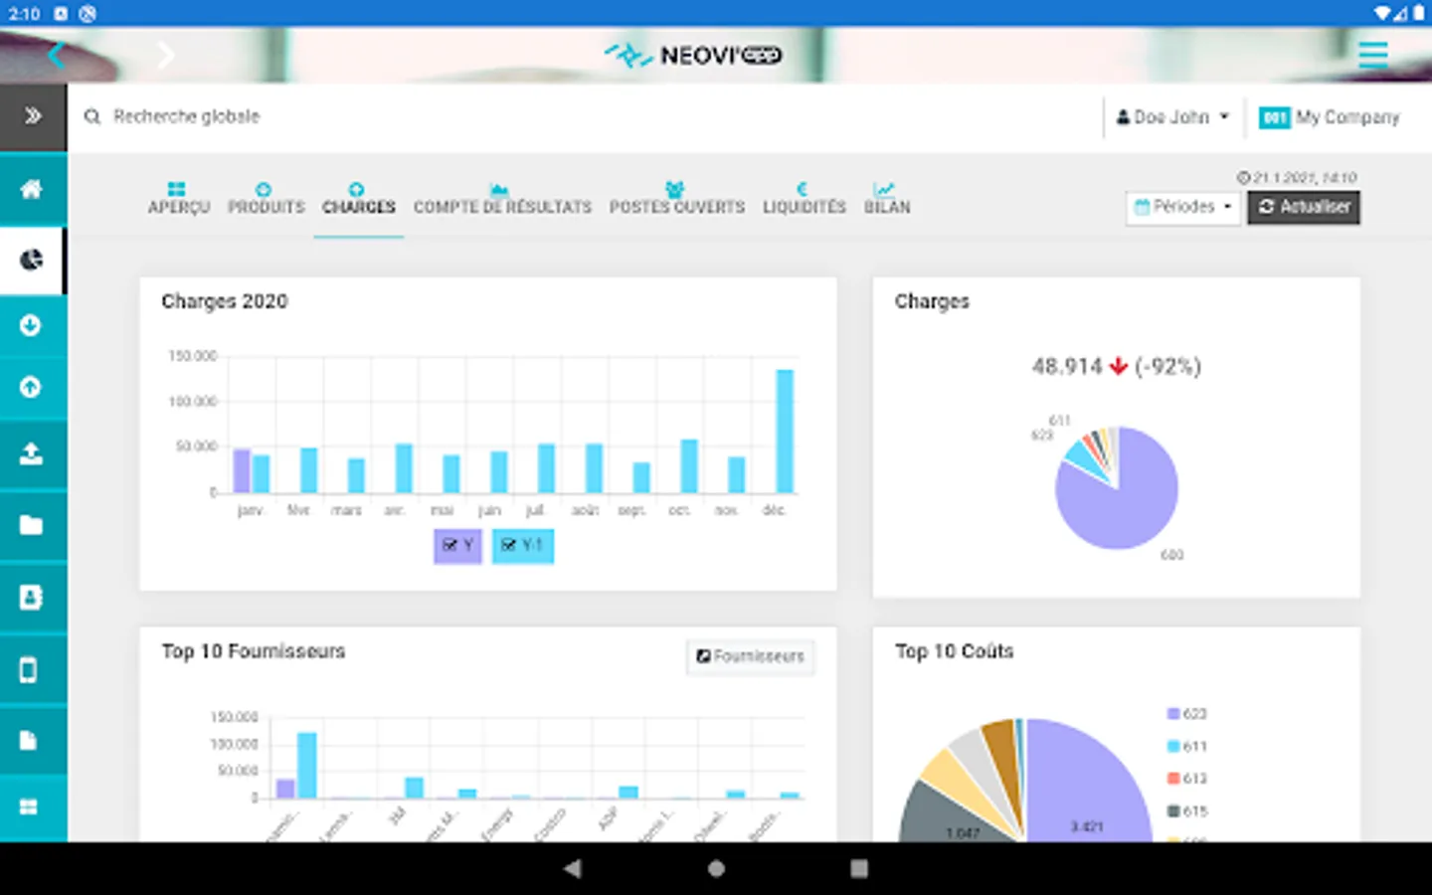The height and width of the screenshot is (895, 1432).
Task: Click the Charges 2020 card title
Action: pyautogui.click(x=225, y=301)
